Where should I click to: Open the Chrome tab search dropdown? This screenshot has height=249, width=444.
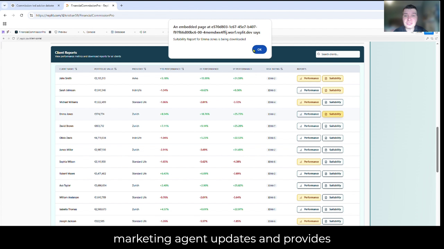(5, 6)
